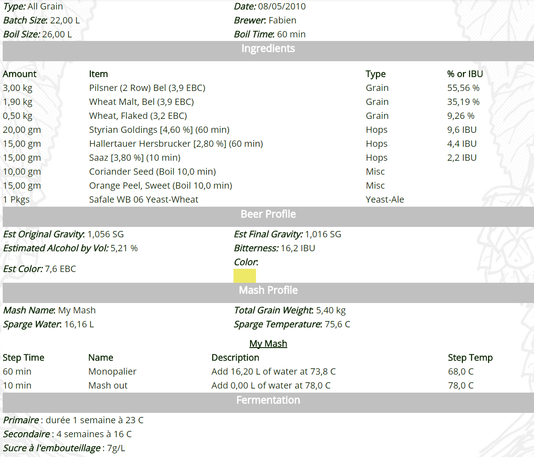
Task: Click the Type column header
Action: point(376,74)
